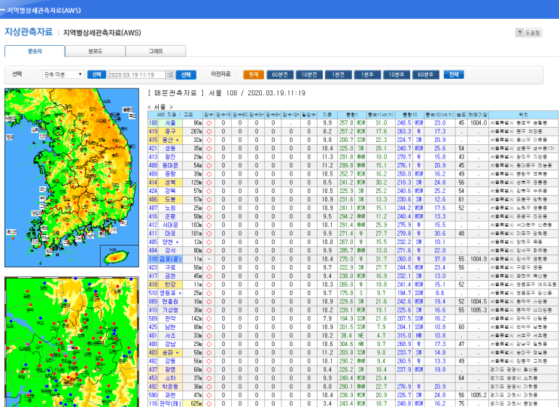The width and height of the screenshot is (559, 407).
Task: Click the rain status circle in the 마포 row
Action: click(x=209, y=234)
